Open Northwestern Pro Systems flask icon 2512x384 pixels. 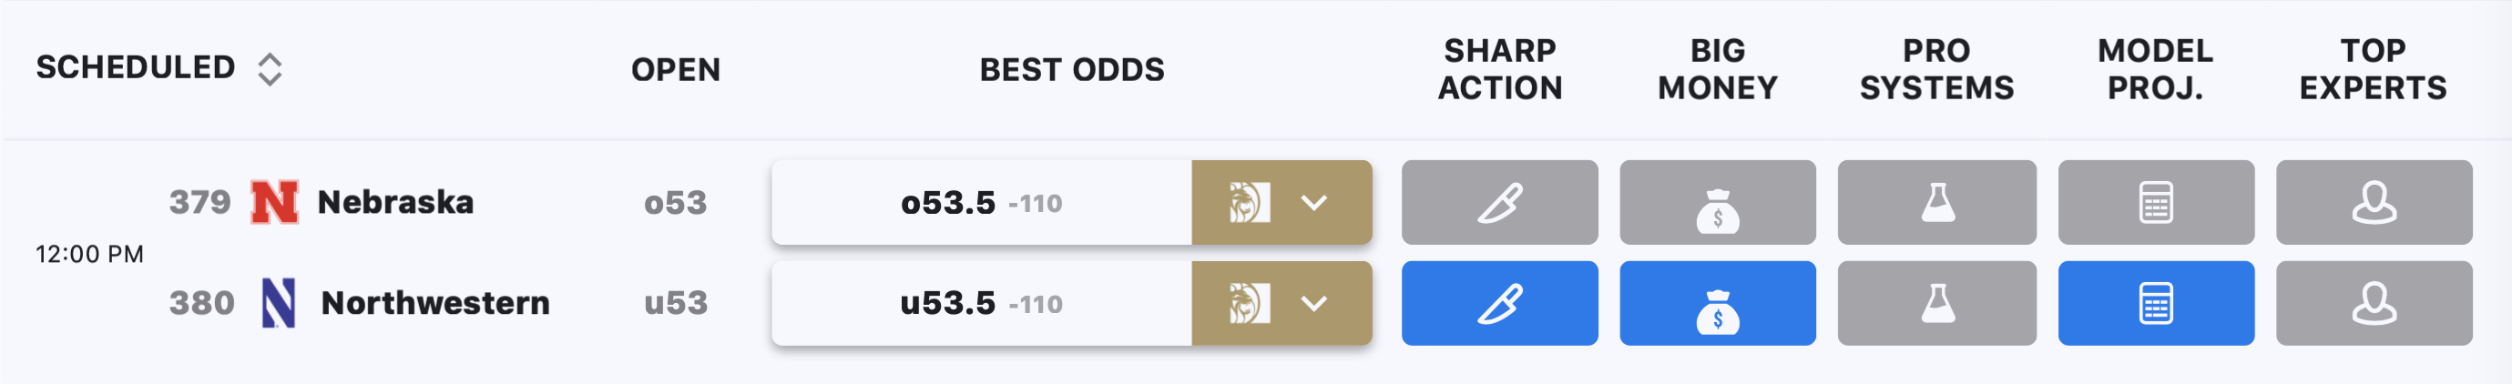click(1936, 303)
